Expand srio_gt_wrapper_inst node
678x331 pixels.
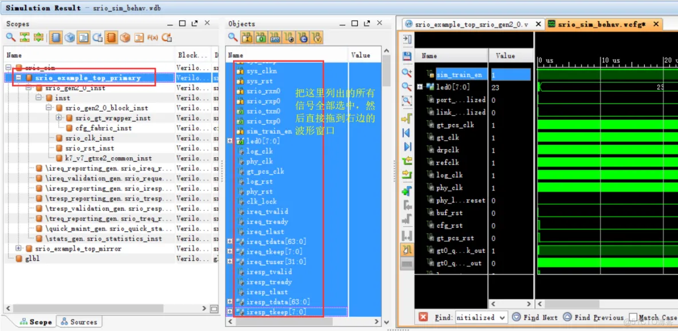59,118
